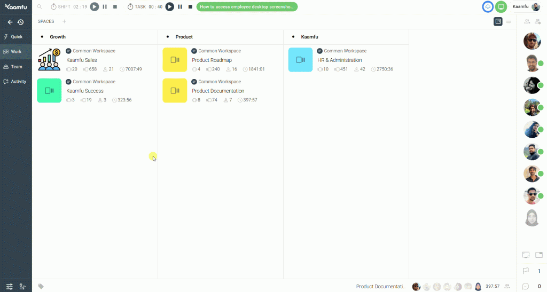Add a new space with plus icon

[x=65, y=22]
